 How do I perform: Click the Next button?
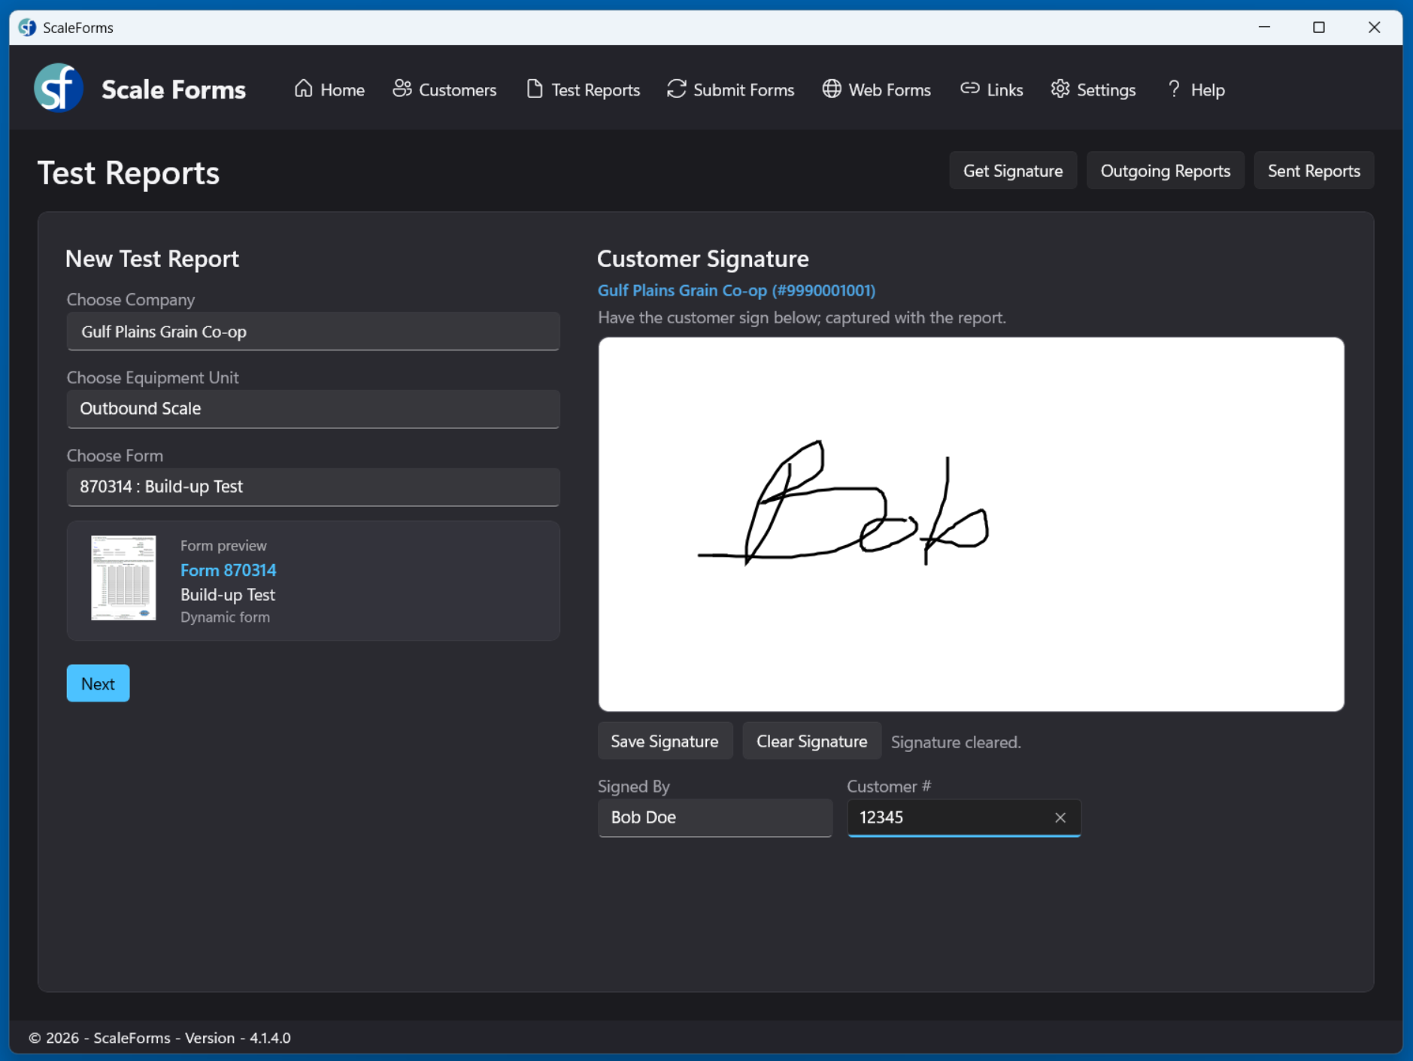98,684
